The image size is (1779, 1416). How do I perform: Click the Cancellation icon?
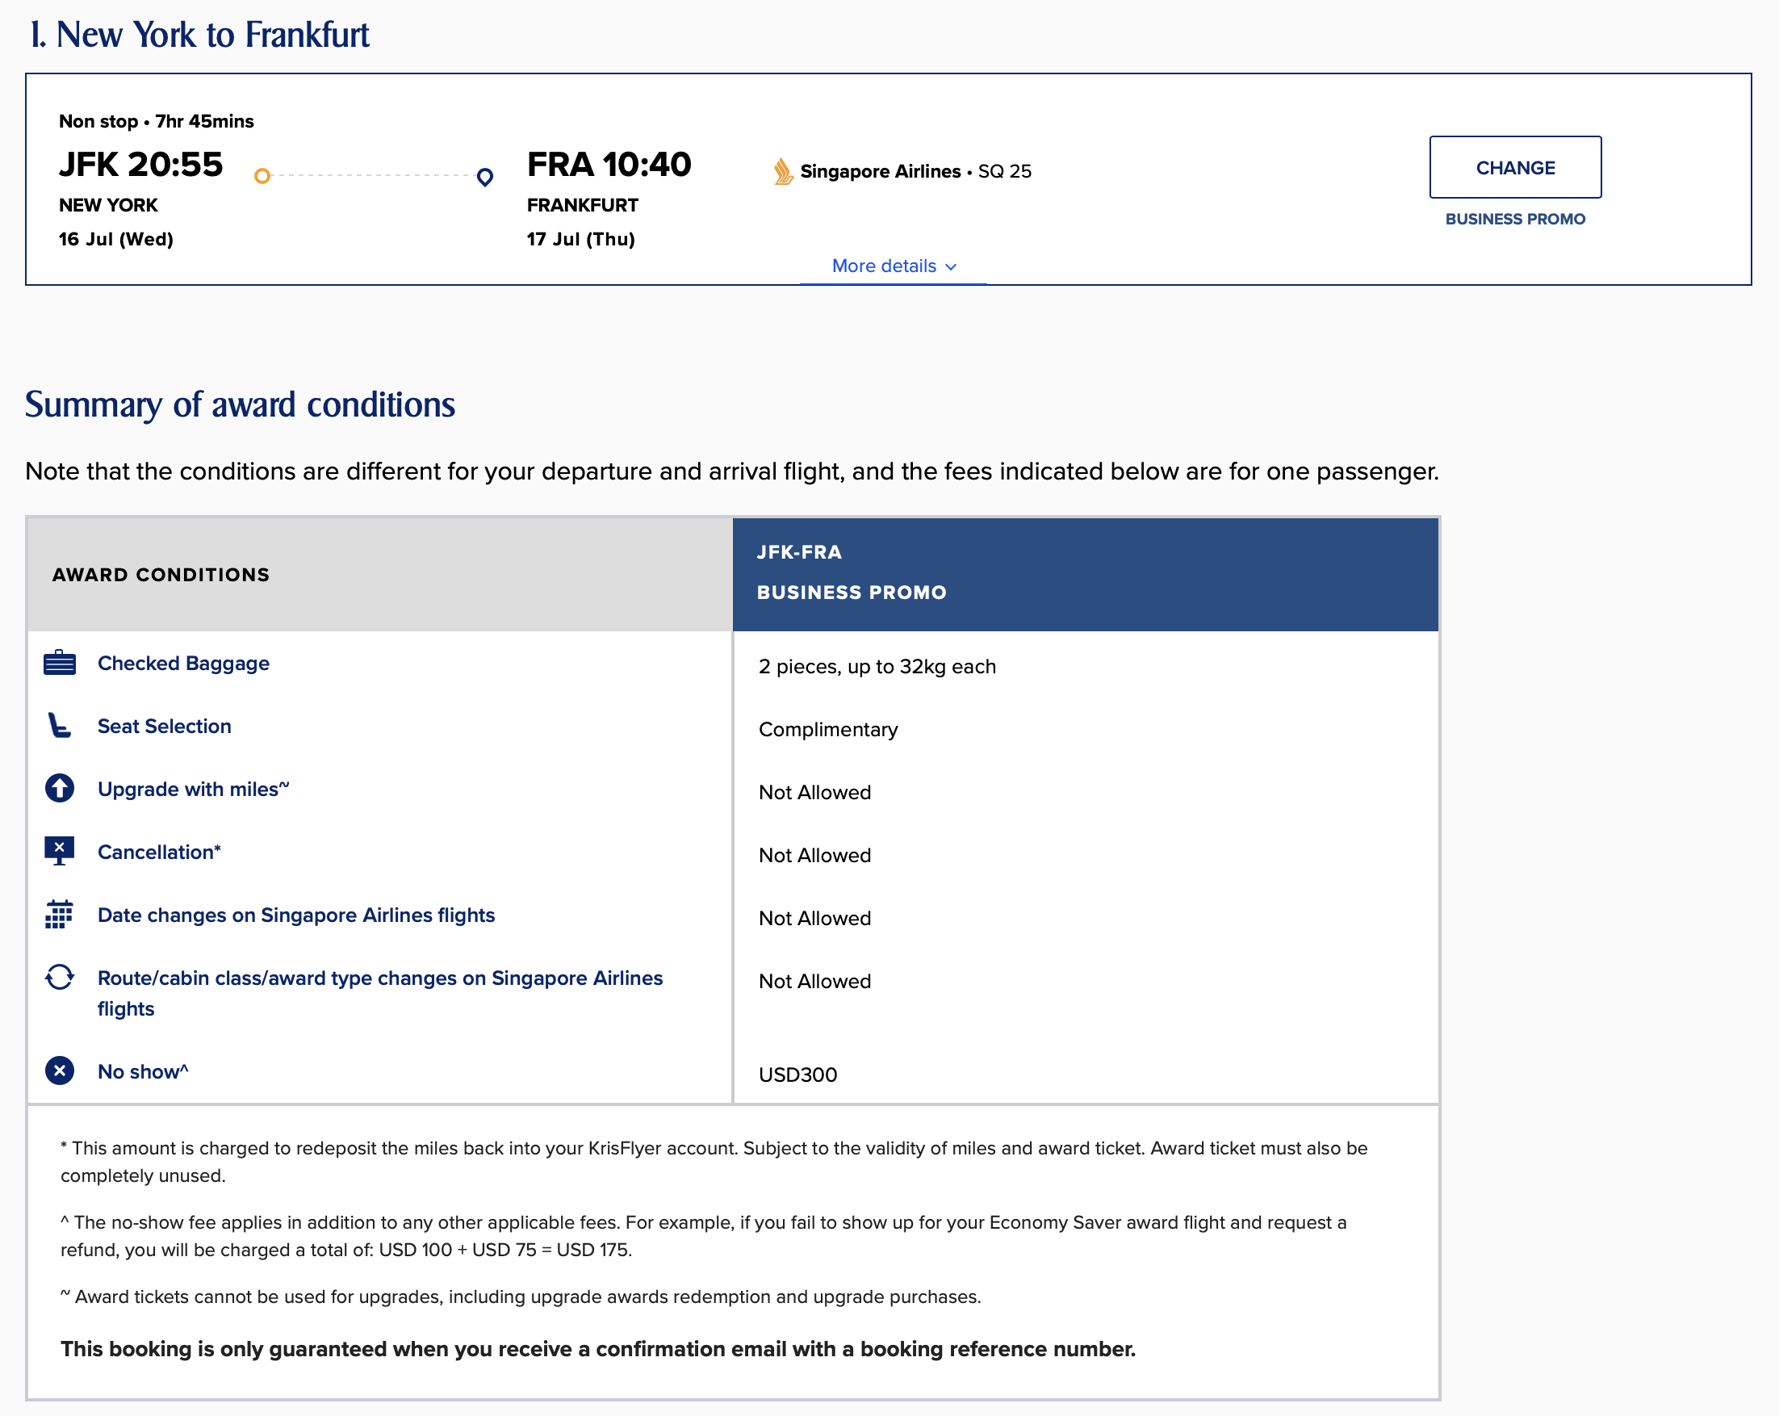click(60, 851)
